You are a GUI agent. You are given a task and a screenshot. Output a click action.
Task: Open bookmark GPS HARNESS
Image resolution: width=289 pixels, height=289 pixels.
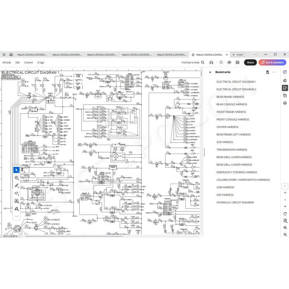pos(225,195)
